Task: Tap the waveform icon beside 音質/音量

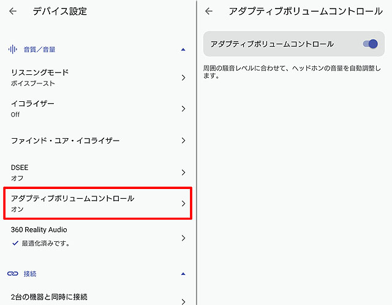Action: click(12, 49)
